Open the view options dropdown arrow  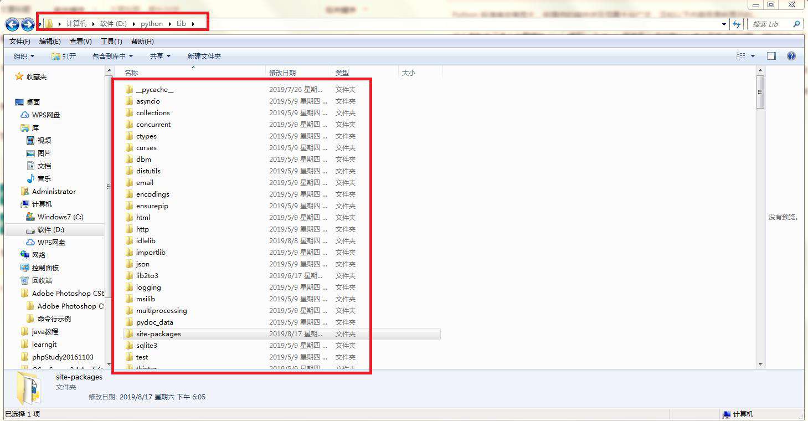click(x=753, y=56)
